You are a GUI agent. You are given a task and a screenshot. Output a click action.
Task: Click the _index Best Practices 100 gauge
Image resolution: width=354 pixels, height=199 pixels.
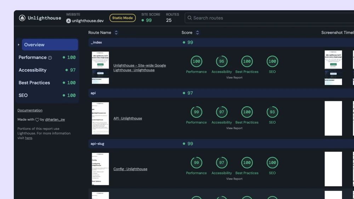(247, 61)
